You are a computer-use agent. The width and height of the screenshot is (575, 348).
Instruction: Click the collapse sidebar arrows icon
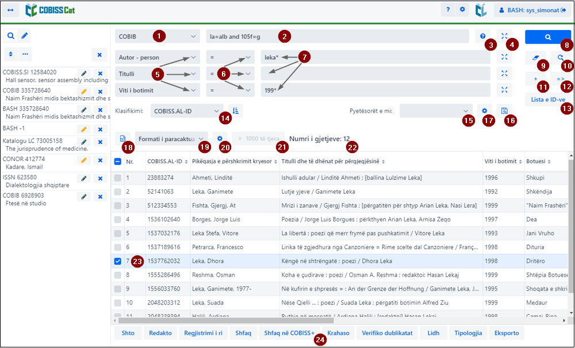10,10
